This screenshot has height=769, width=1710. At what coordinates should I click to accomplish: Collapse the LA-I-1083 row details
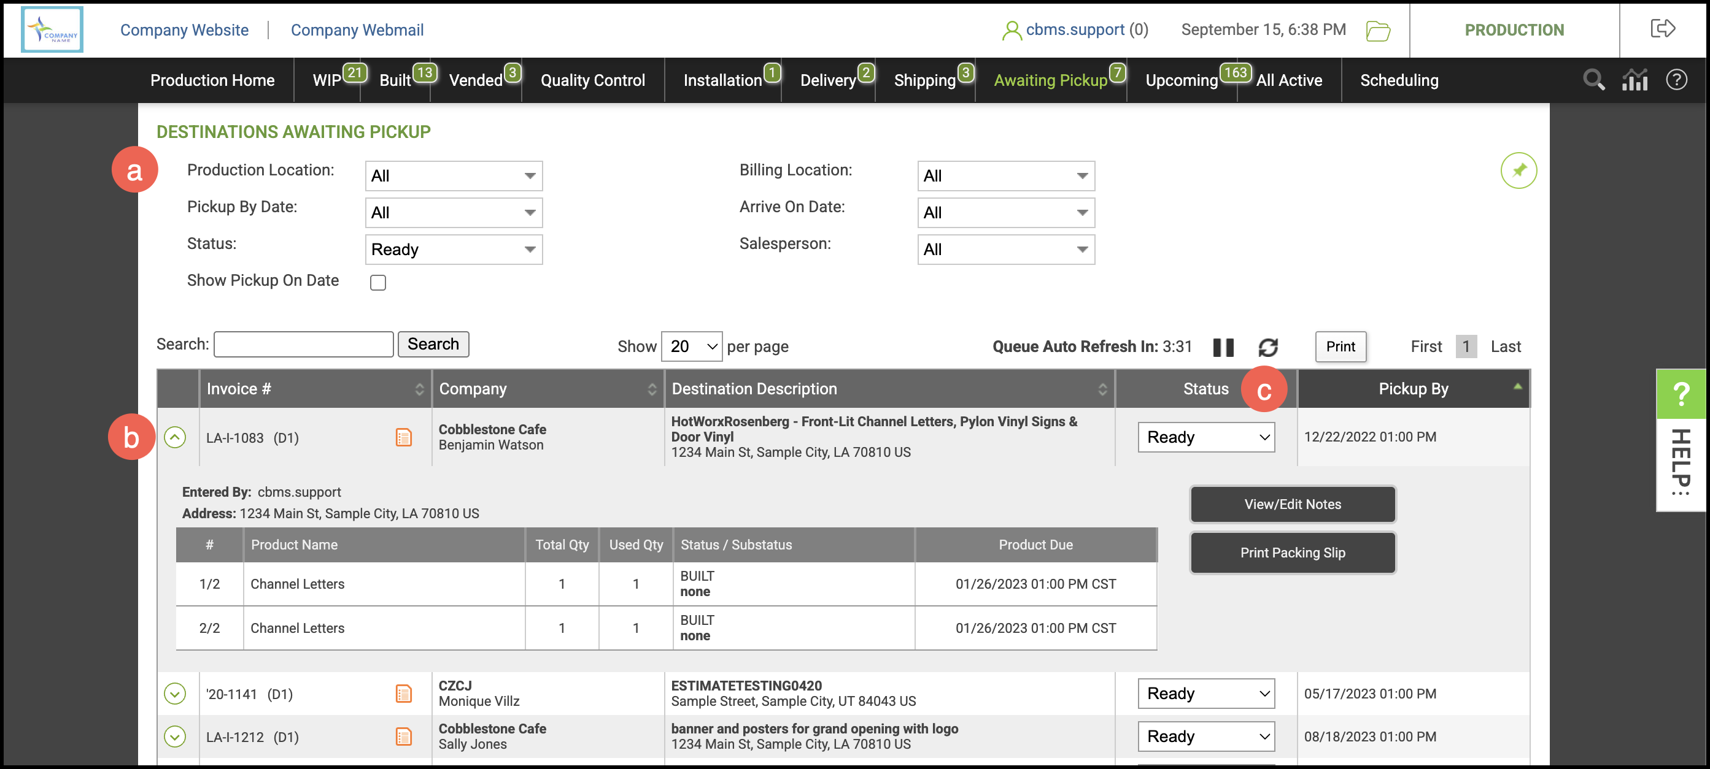[x=174, y=437]
